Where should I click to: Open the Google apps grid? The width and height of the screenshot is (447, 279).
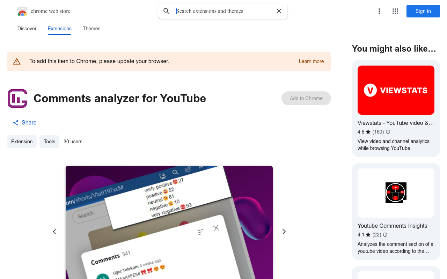(x=395, y=11)
